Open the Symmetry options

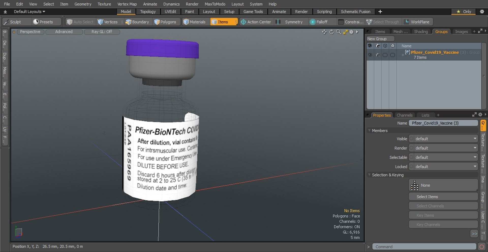(291, 22)
